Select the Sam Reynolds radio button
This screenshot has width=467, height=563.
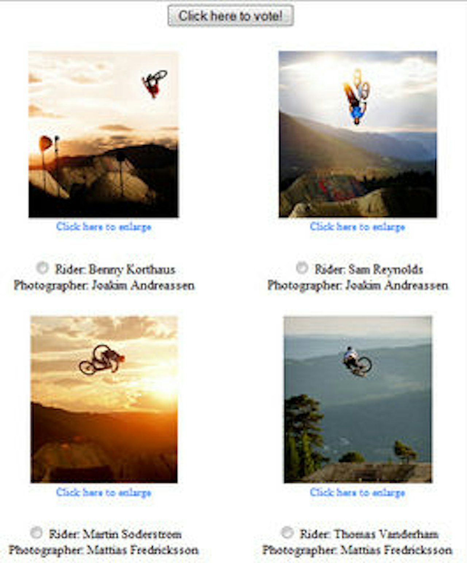pyautogui.click(x=302, y=268)
